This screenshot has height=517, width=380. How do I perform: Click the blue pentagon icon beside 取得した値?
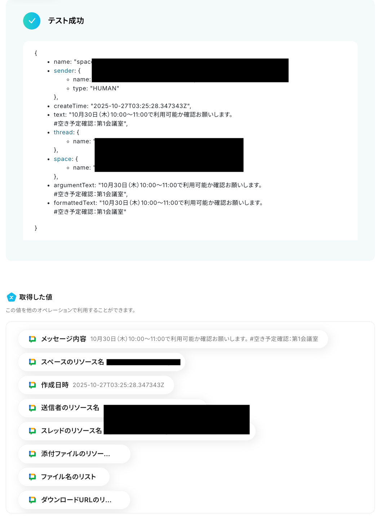tap(12, 297)
